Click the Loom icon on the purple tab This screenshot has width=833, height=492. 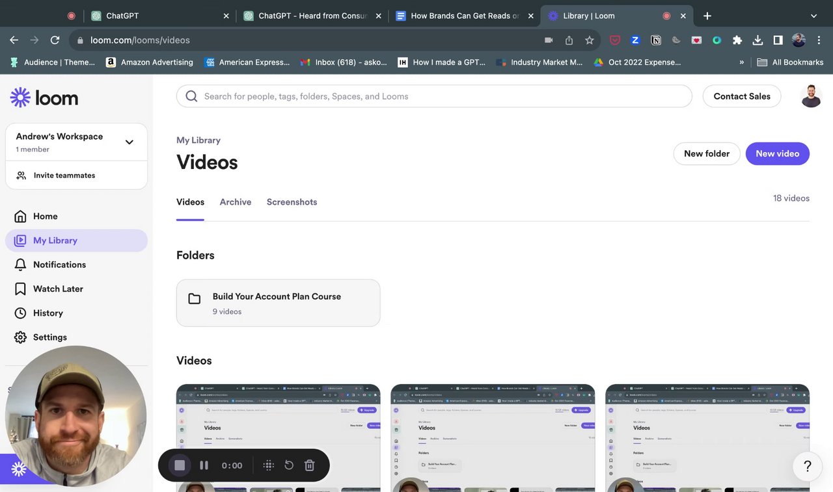[x=18, y=469]
